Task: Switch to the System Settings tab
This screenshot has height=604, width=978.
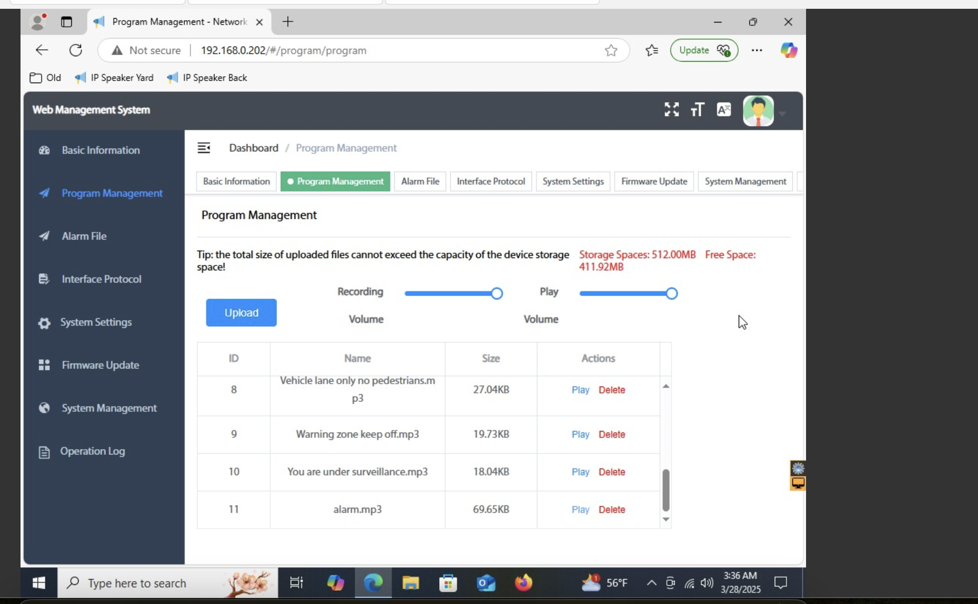Action: tap(573, 181)
